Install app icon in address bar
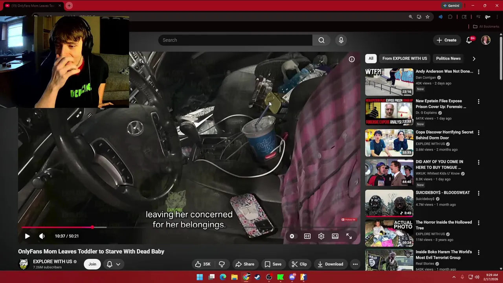Screen dimensions: 503x283 pos(419,17)
